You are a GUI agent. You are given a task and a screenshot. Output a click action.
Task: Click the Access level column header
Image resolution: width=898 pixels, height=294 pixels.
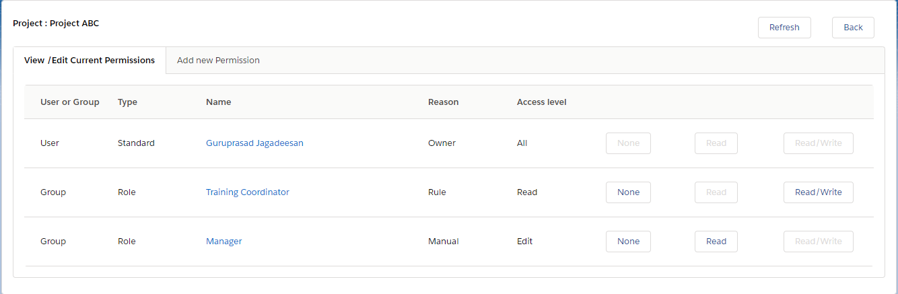541,102
